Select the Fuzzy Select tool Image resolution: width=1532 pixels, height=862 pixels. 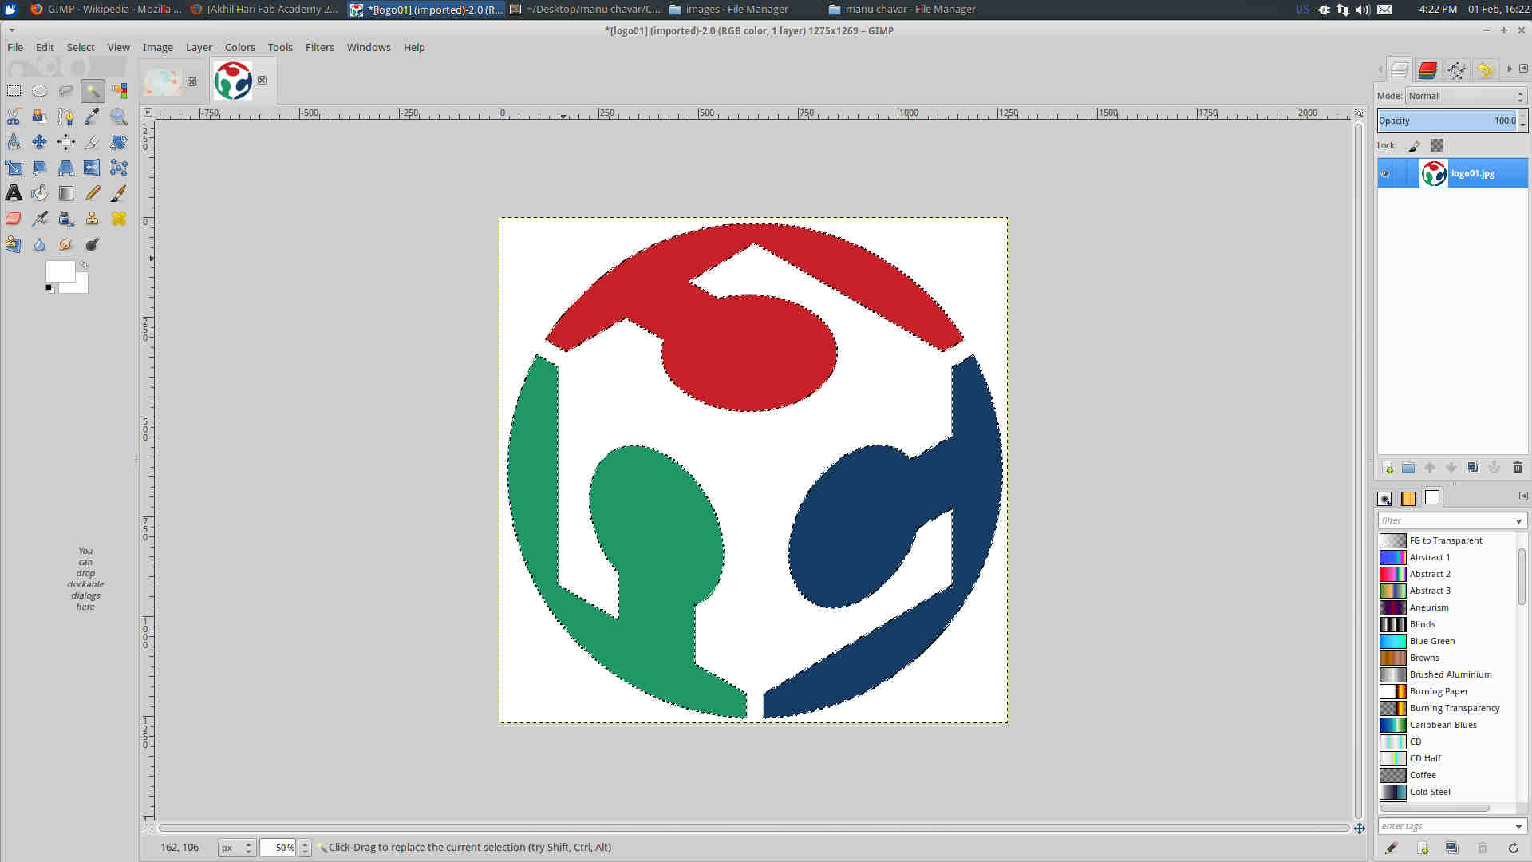tap(93, 92)
